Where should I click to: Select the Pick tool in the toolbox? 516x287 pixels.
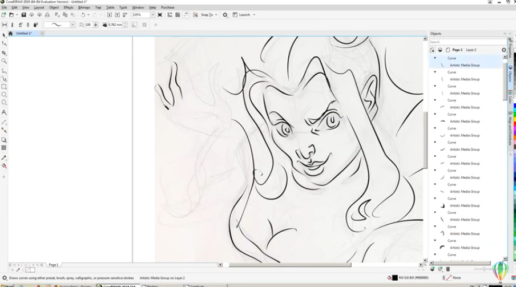[x=4, y=35]
